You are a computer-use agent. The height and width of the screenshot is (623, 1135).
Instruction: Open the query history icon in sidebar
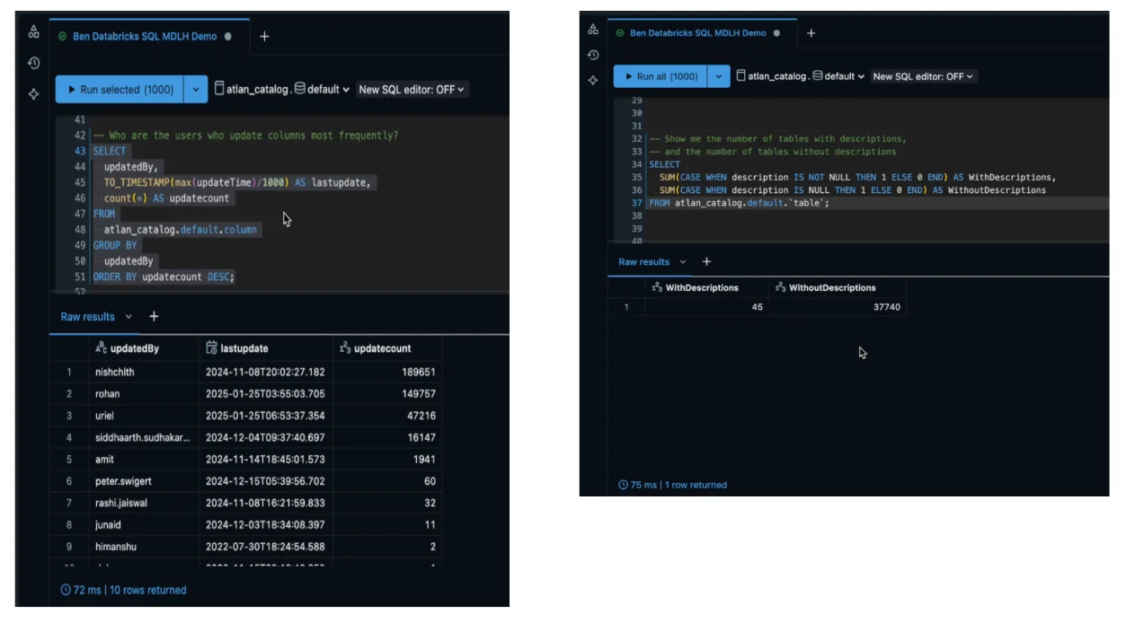click(33, 63)
